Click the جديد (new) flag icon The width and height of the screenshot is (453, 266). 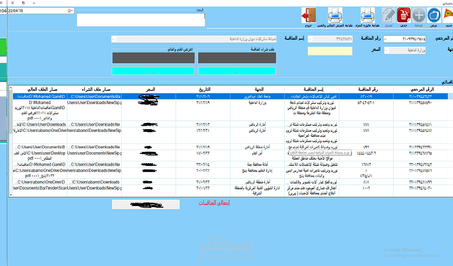click(447, 15)
